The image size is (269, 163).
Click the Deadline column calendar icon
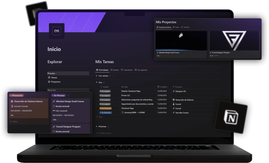(x=158, y=87)
